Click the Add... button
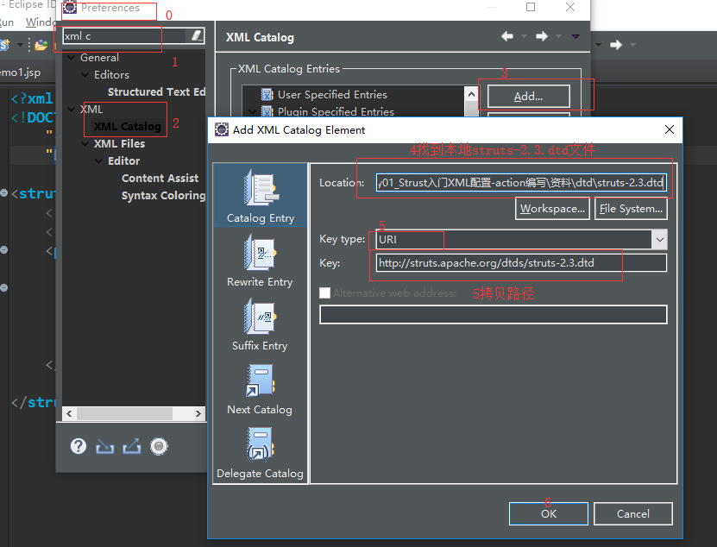The image size is (717, 547). [529, 97]
